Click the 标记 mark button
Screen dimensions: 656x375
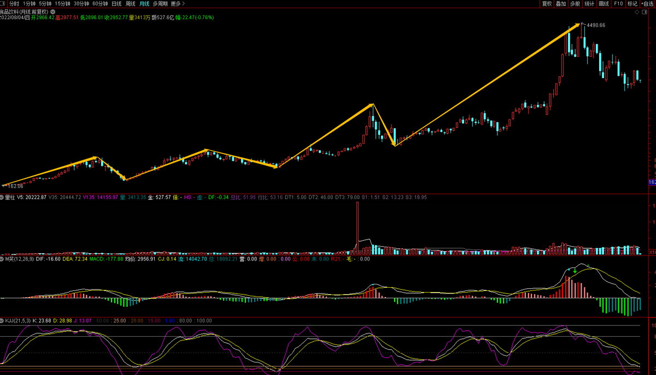tap(632, 4)
